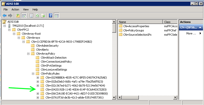The width and height of the screenshot is (204, 105).
Task: Click the tree pane vertical scrollbar thumb
Action: (114, 28)
